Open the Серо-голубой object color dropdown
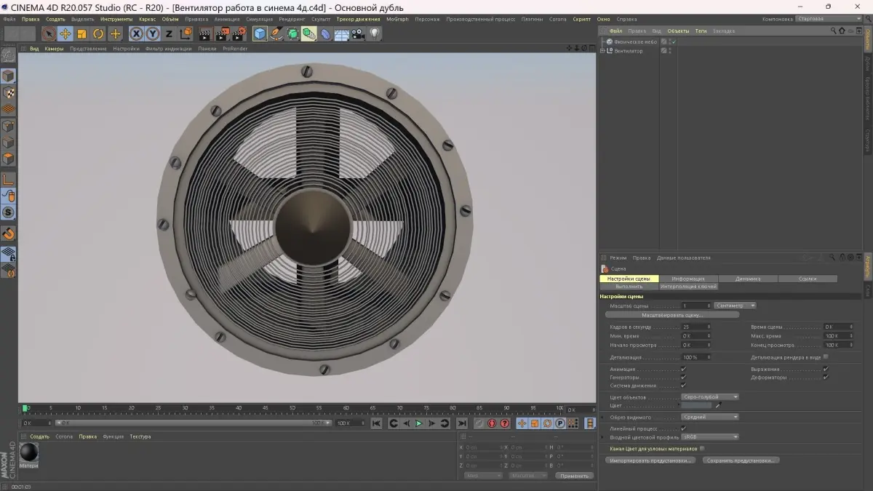Screen dimensions: 873x491 point(711,397)
